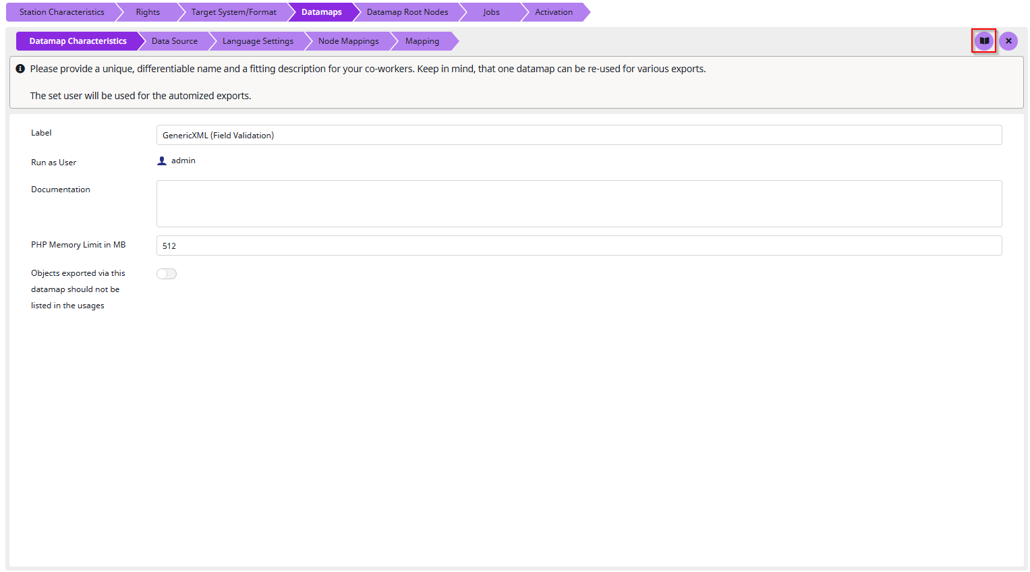Open the documentation book icon
Viewport: 1030px width, 572px height.
pos(983,41)
